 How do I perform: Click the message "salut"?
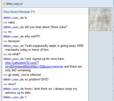tap(11, 22)
